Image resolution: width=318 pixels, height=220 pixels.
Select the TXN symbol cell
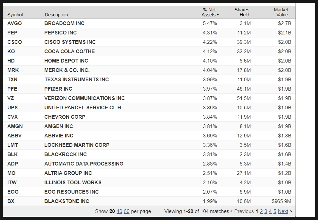(x=12, y=80)
